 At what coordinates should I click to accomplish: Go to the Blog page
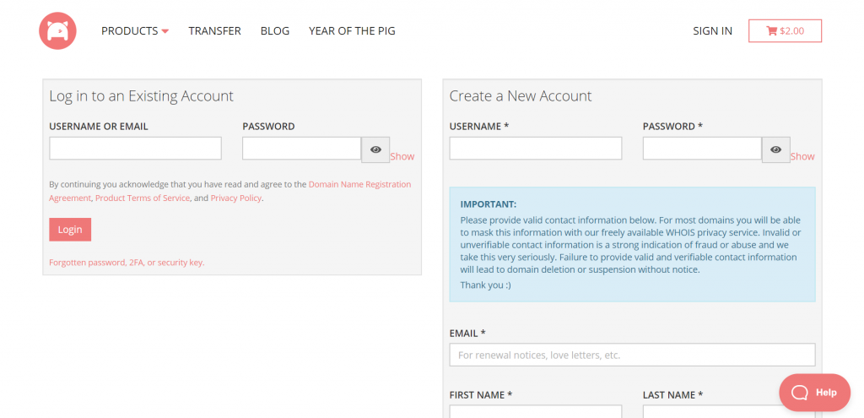pyautogui.click(x=275, y=31)
